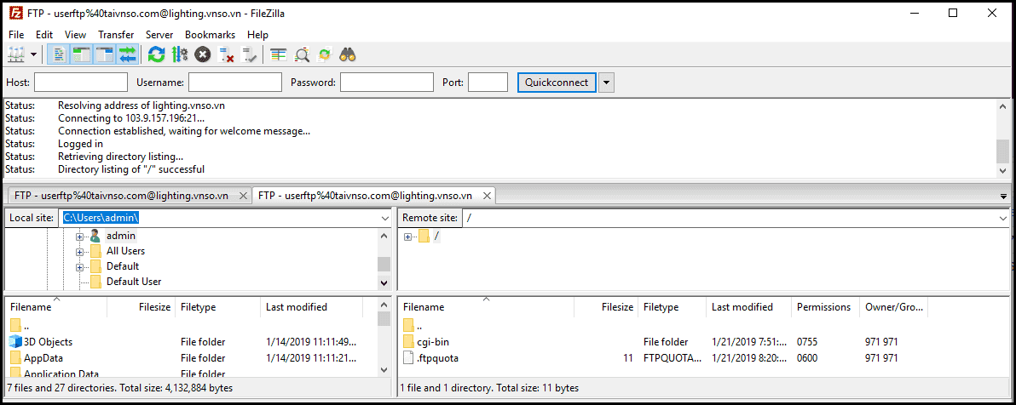Sort remote files by Permissions column
This screenshot has height=405, width=1016.
point(825,306)
